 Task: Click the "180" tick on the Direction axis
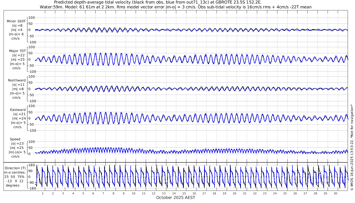click(31, 165)
